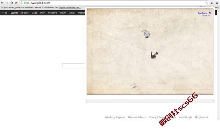Image resolution: width=220 pixels, height=137 pixels.
Task: Open YouTube in the Google bar
Action: 52,13
